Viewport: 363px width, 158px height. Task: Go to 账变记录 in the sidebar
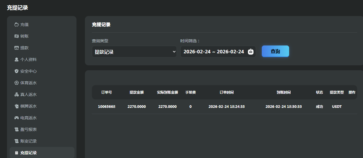click(28, 141)
